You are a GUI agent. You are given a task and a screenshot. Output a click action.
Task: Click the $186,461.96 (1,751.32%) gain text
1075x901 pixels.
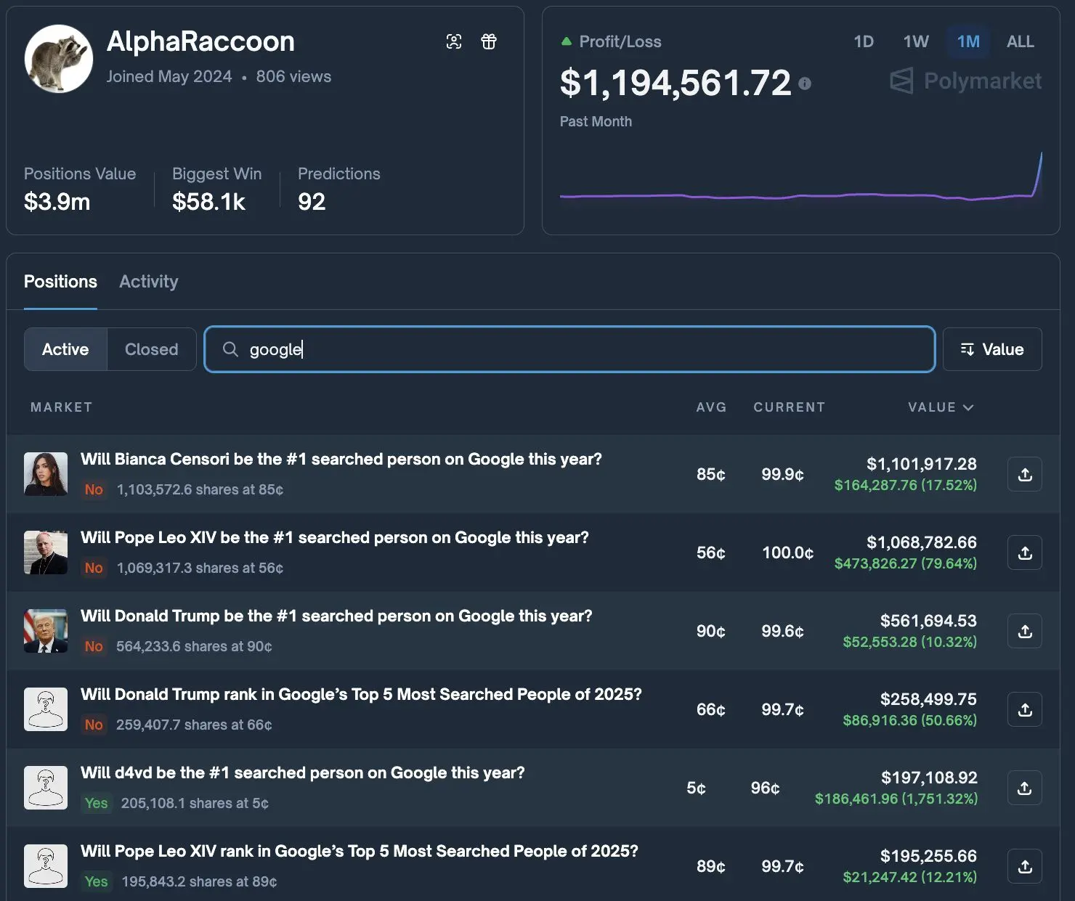[x=896, y=799]
